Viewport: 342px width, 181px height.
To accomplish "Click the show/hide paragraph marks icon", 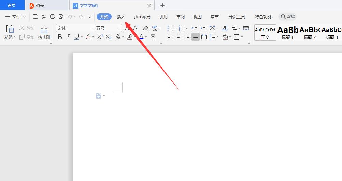I will point(234,28).
